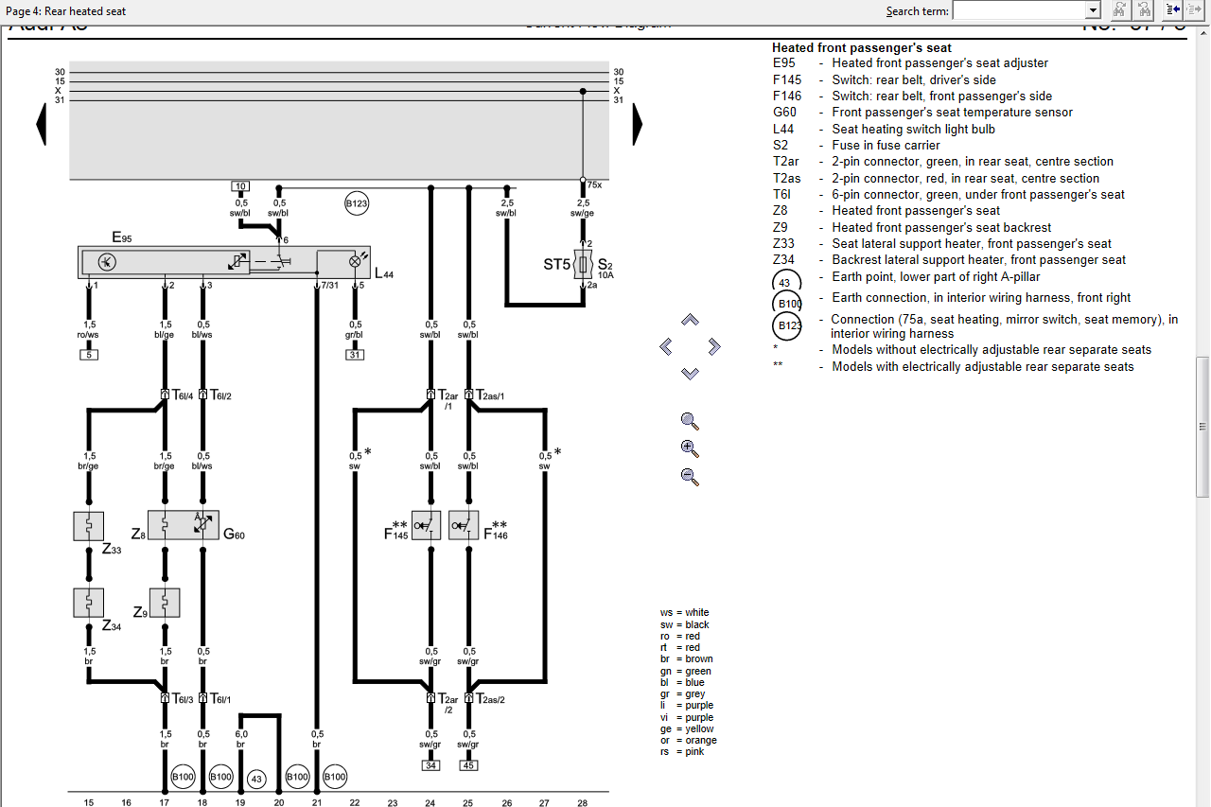The height and width of the screenshot is (807, 1211).
Task: Click legend circle B123 connection
Action: (787, 326)
